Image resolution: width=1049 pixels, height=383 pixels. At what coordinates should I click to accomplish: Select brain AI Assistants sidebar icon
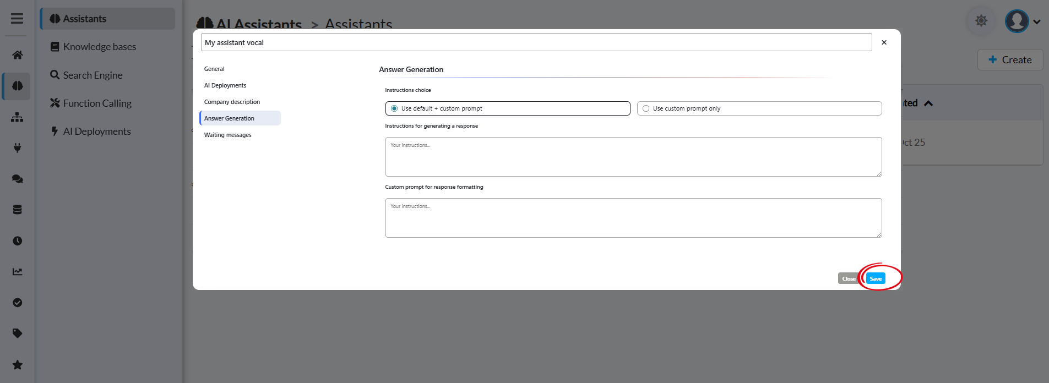click(x=17, y=86)
